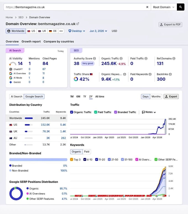Switch the chart to Days
Image resolution: width=188 pixels, height=214 pixels.
145,97
